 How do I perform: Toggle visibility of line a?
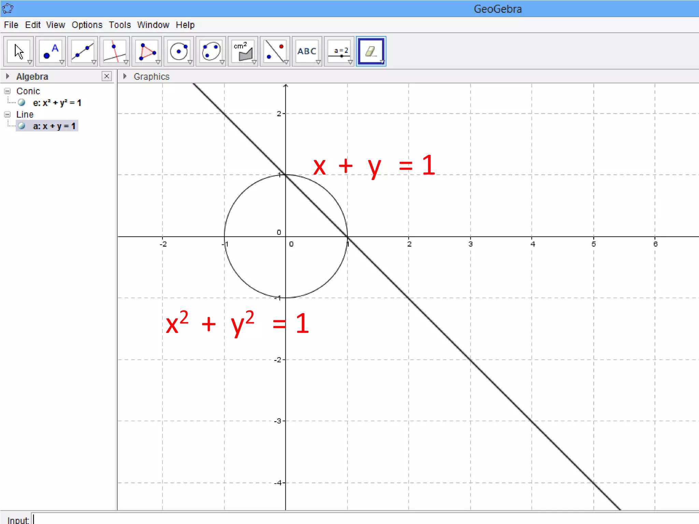click(x=22, y=126)
